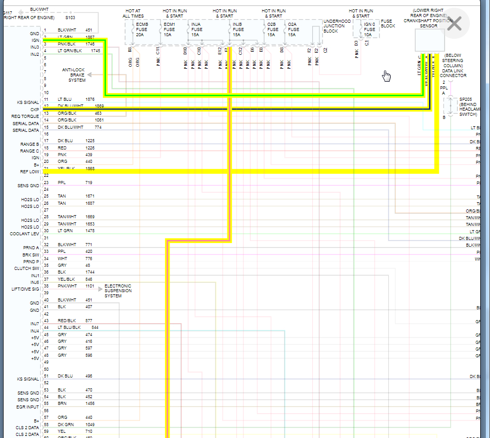
Task: Select the ECMB 20A fuse symbol
Action: pyautogui.click(x=133, y=31)
